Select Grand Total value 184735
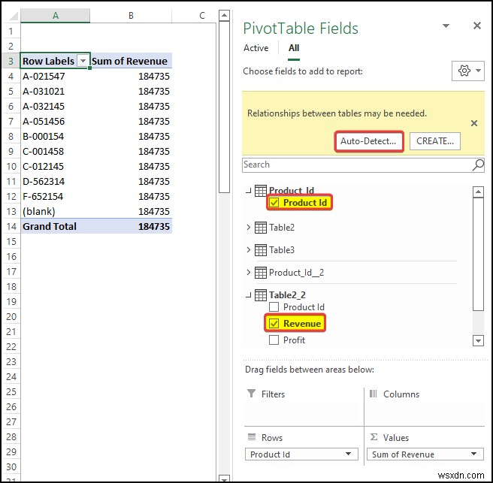This screenshot has height=483, width=493. (x=131, y=226)
